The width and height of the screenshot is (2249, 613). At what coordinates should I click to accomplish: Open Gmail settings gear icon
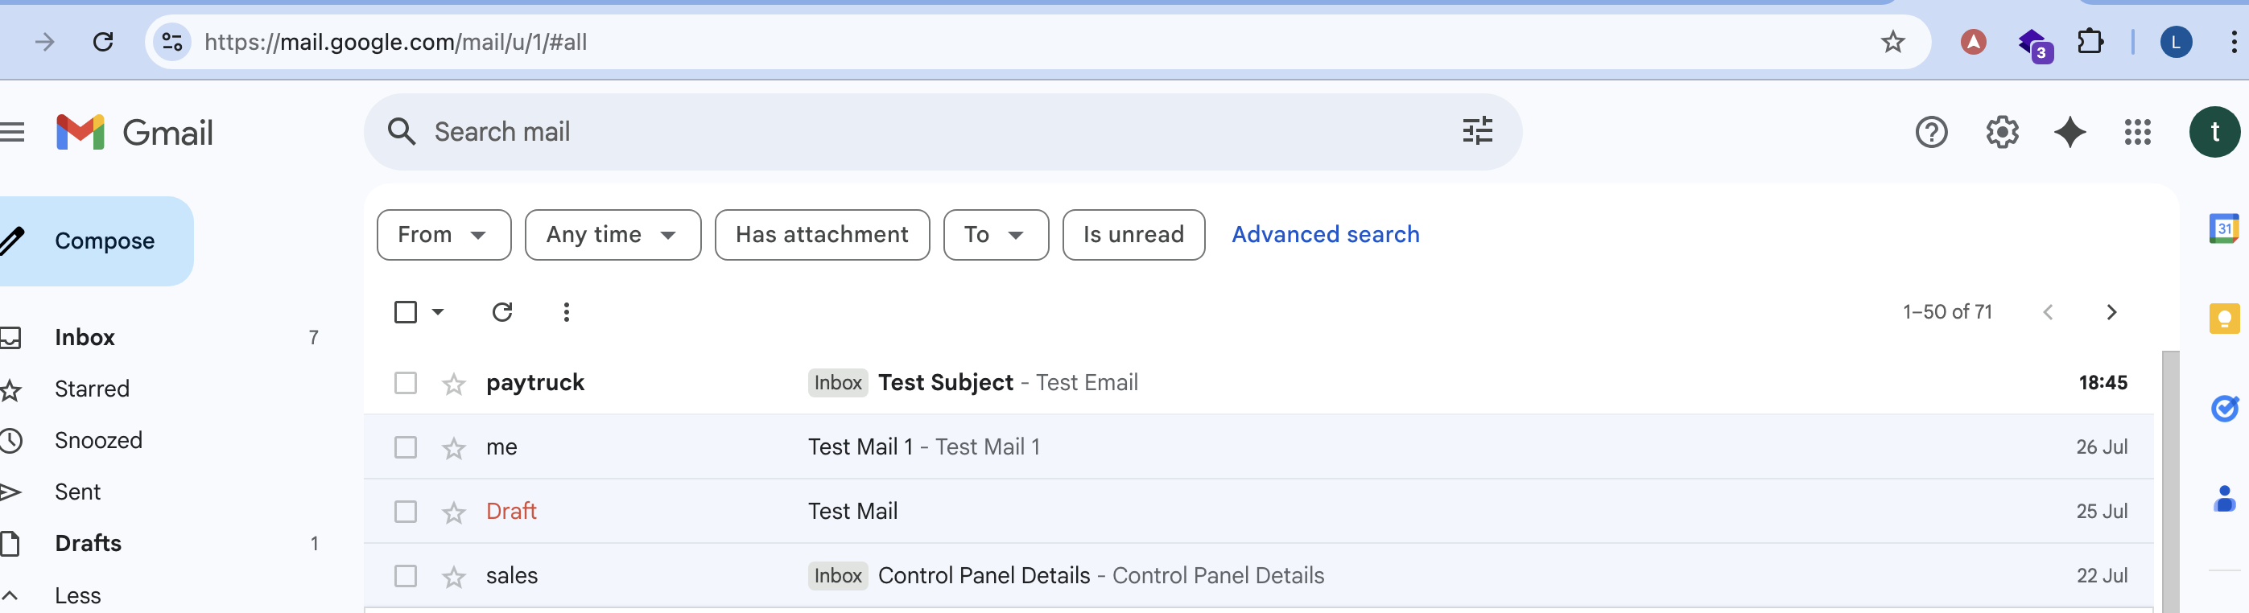point(2001,133)
